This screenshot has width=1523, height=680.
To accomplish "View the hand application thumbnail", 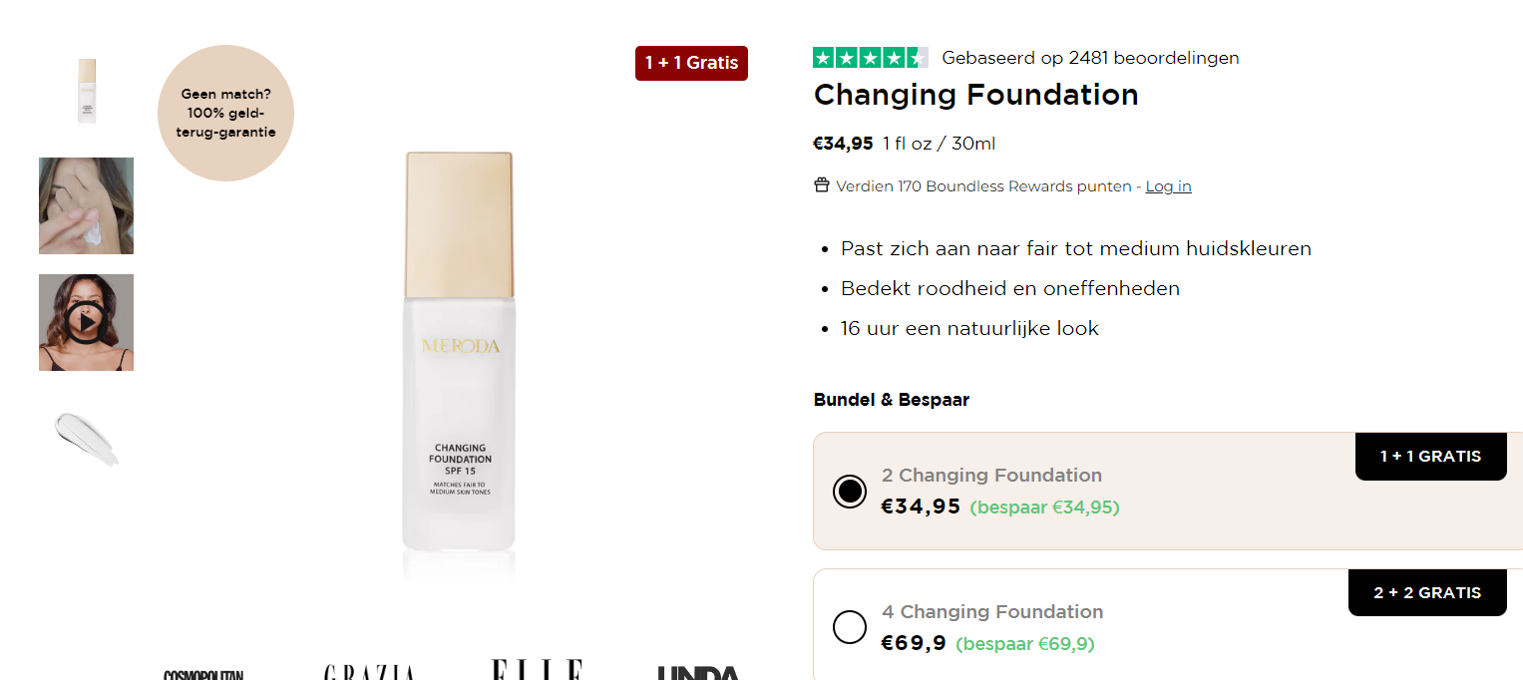I will pos(86,205).
